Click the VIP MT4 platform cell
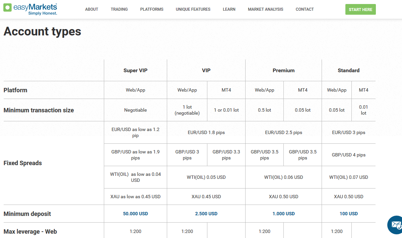Viewport: 402px width, 238px height. pyautogui.click(x=226, y=90)
